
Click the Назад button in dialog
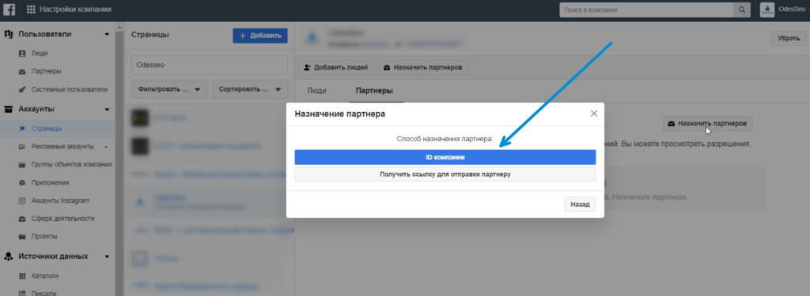(x=580, y=204)
